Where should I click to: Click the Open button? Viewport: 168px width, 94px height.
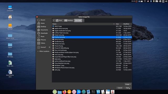tap(128, 88)
